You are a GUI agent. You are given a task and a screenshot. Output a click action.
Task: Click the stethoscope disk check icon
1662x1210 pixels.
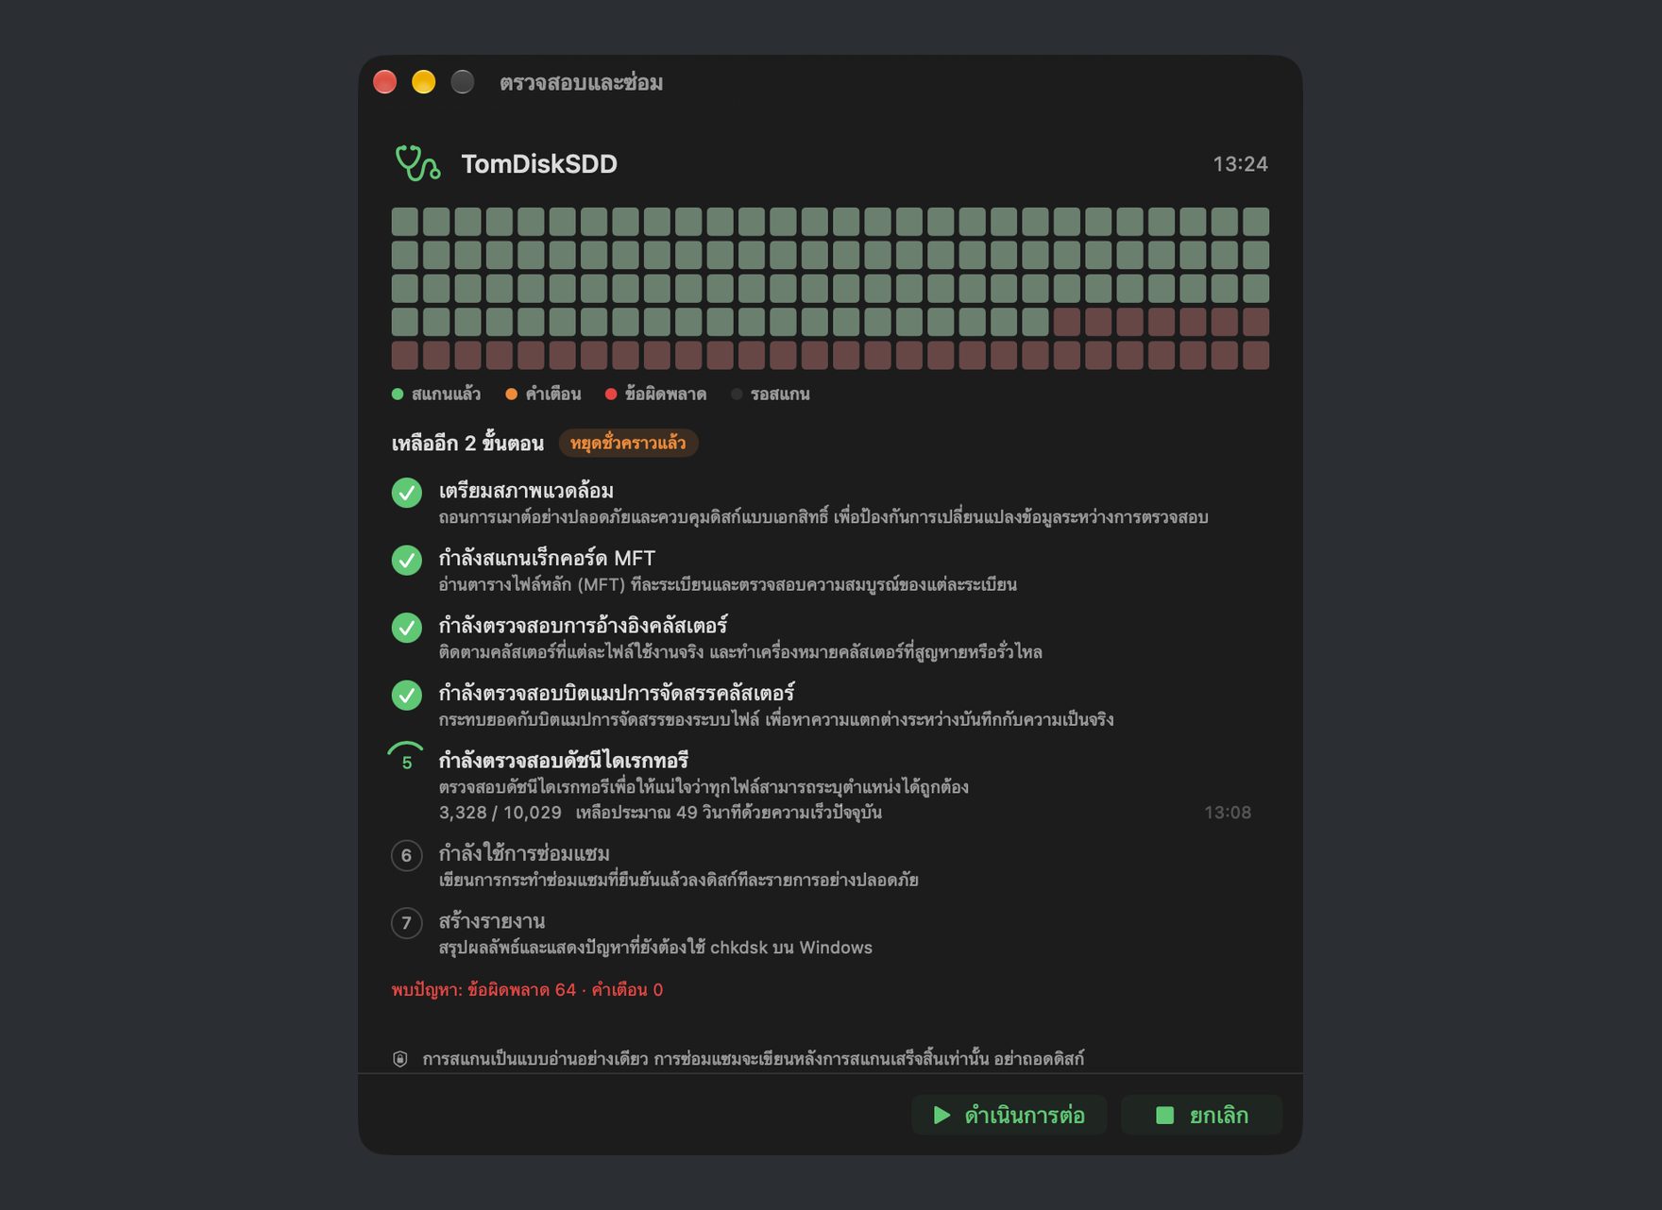417,163
